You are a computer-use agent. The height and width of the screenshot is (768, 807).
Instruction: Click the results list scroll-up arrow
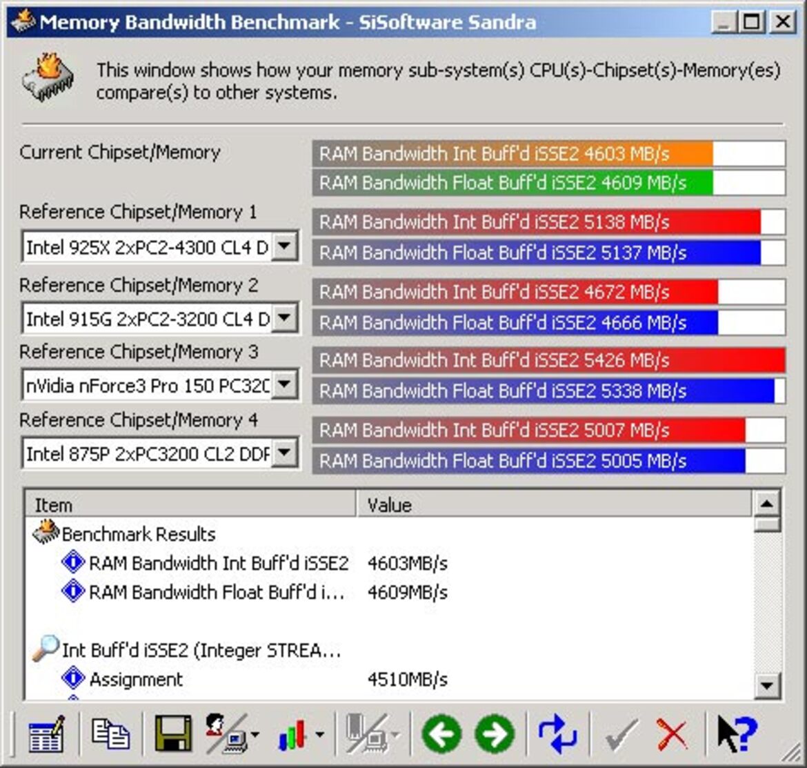coord(767,504)
